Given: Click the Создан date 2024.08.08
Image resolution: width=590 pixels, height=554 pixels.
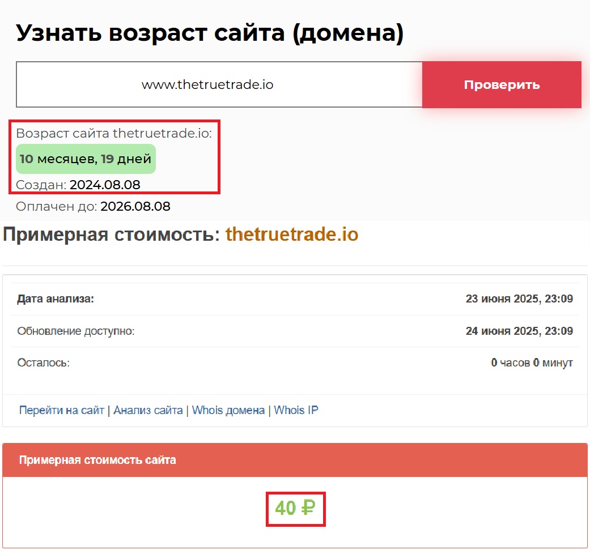Looking at the screenshot, I should pyautogui.click(x=105, y=185).
